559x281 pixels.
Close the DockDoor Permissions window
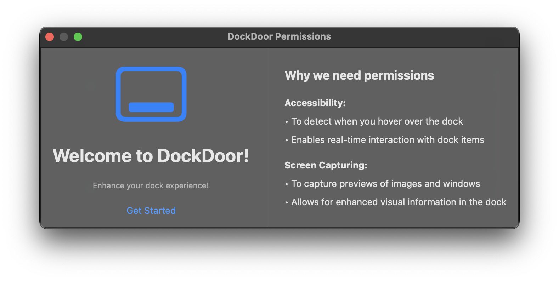pos(50,37)
